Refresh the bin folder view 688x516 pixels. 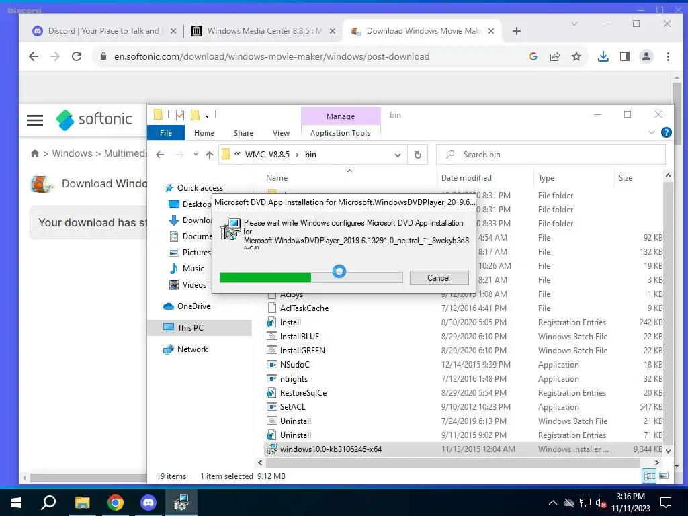(418, 155)
